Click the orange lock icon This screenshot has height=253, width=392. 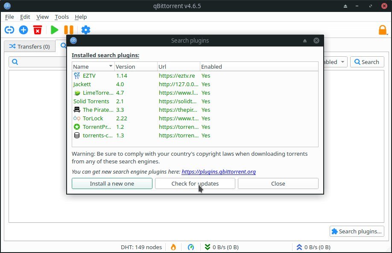click(x=383, y=30)
